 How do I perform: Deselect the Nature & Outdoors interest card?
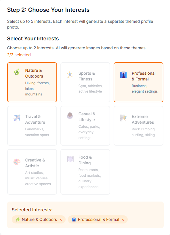coord(32,82)
